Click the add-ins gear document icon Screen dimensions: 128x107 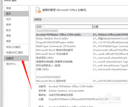[x=38, y=10]
